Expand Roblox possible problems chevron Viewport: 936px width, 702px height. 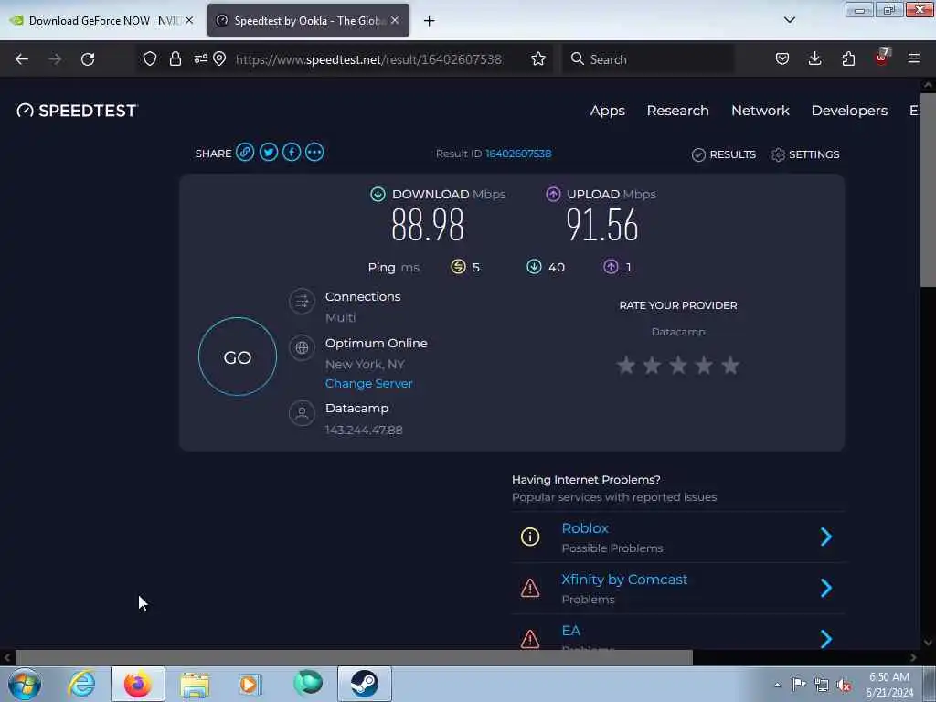pyautogui.click(x=826, y=537)
